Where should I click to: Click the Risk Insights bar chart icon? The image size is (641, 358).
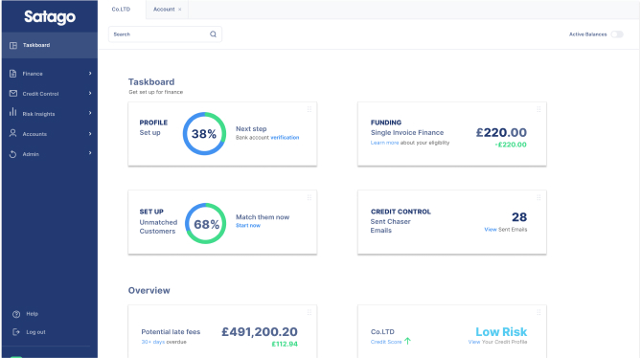click(13, 112)
